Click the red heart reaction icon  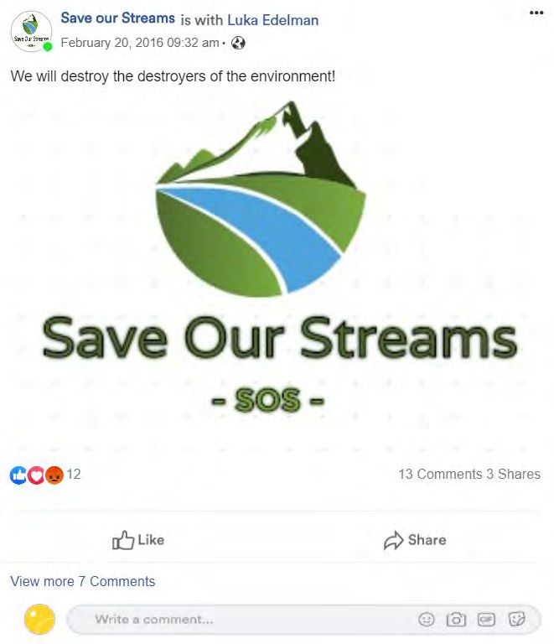click(36, 475)
